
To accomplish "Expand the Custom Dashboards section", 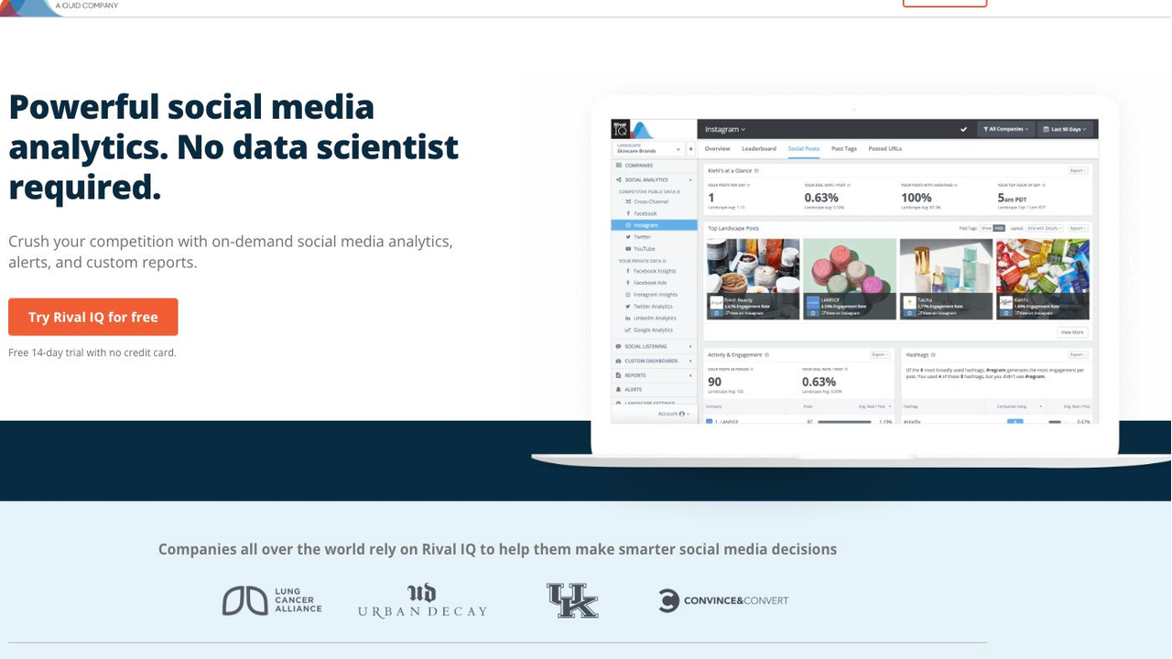I will point(654,361).
